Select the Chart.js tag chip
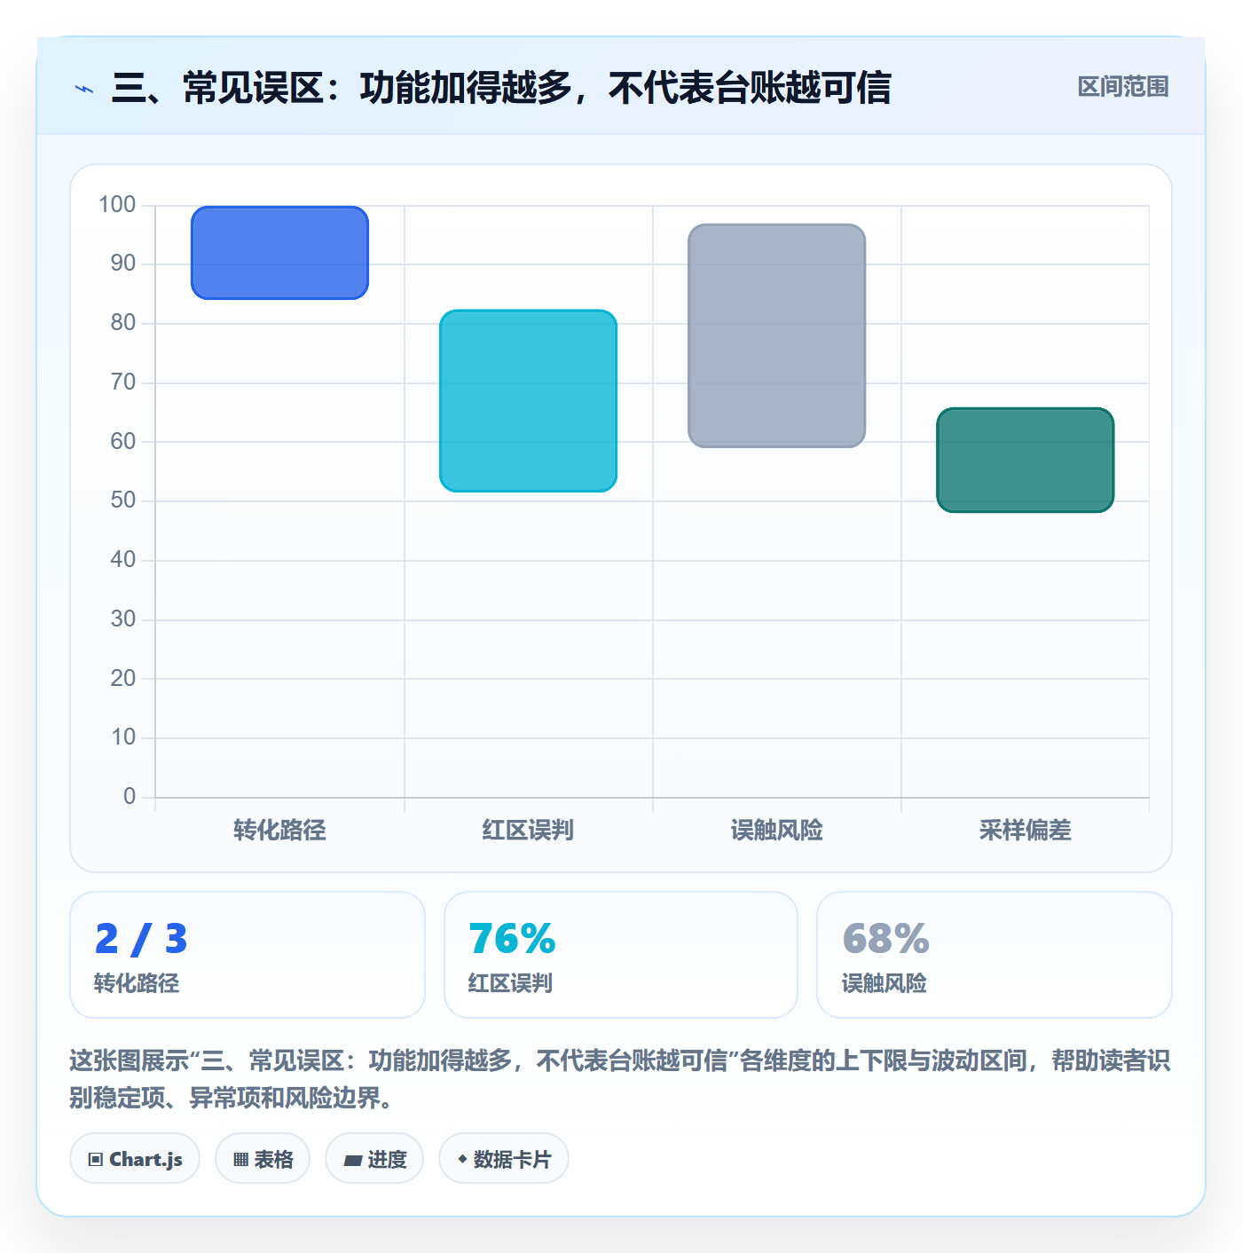Image resolution: width=1242 pixels, height=1253 pixels. pos(135,1158)
